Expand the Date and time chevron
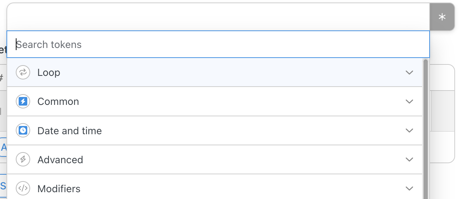Screen dimensions: 468x199 pyautogui.click(x=409, y=131)
